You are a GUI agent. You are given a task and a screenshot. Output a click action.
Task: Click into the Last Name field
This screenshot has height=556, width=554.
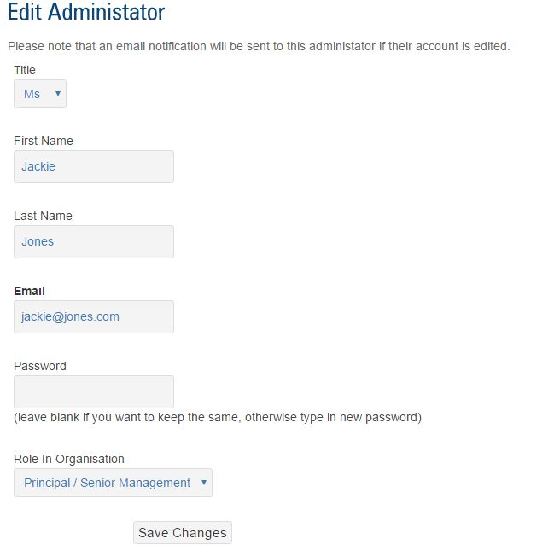tap(94, 241)
